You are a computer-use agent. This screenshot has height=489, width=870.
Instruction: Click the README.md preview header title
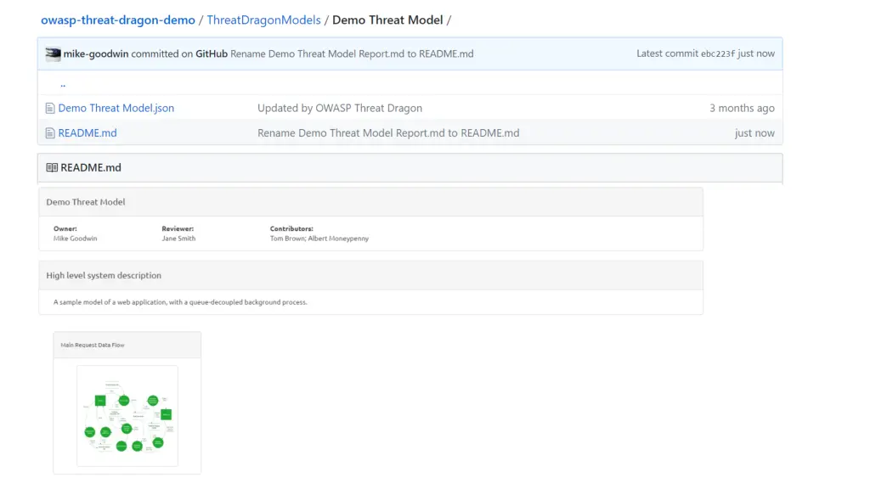pyautogui.click(x=90, y=167)
